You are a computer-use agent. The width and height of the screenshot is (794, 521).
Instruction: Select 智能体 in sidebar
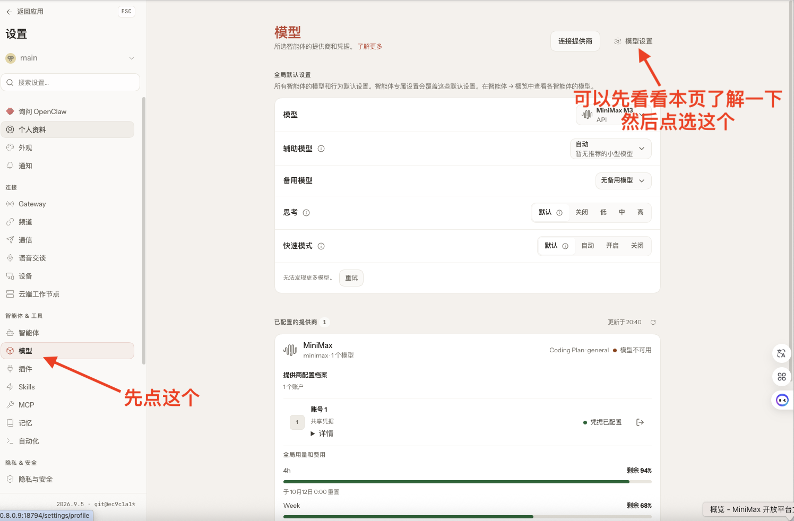tap(67, 333)
